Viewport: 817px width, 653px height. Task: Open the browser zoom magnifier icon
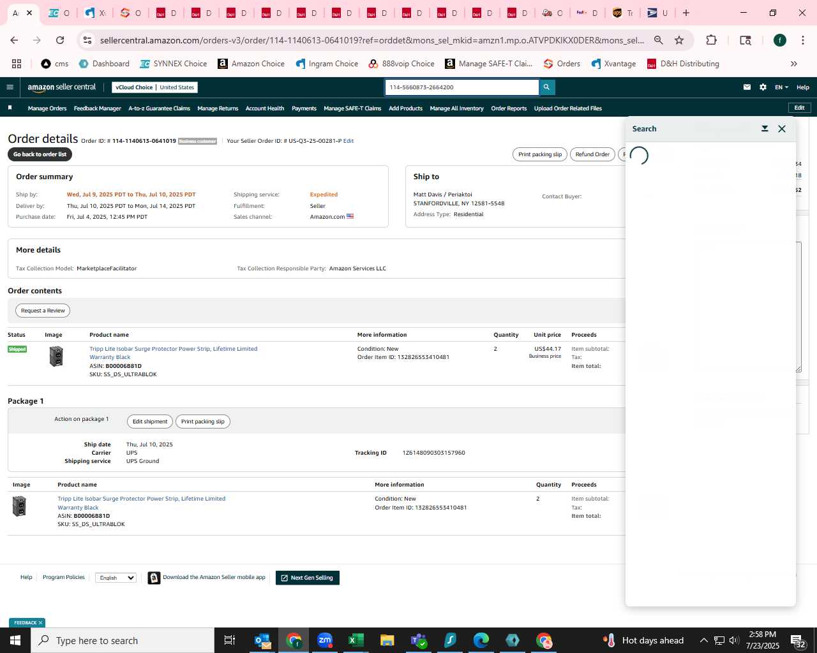(x=659, y=40)
